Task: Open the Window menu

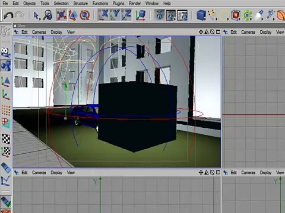Action: click(152, 4)
